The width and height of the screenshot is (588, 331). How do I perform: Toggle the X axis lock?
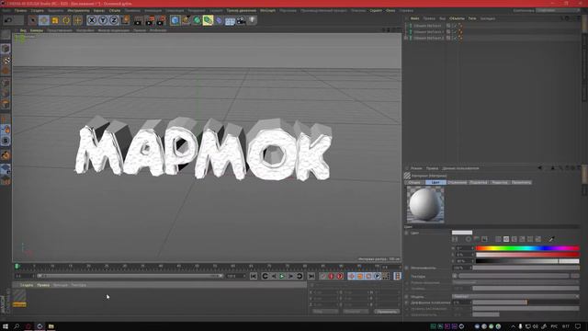(92, 20)
